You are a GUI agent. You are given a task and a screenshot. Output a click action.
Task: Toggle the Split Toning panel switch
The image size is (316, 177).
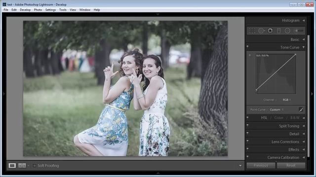tap(248, 125)
